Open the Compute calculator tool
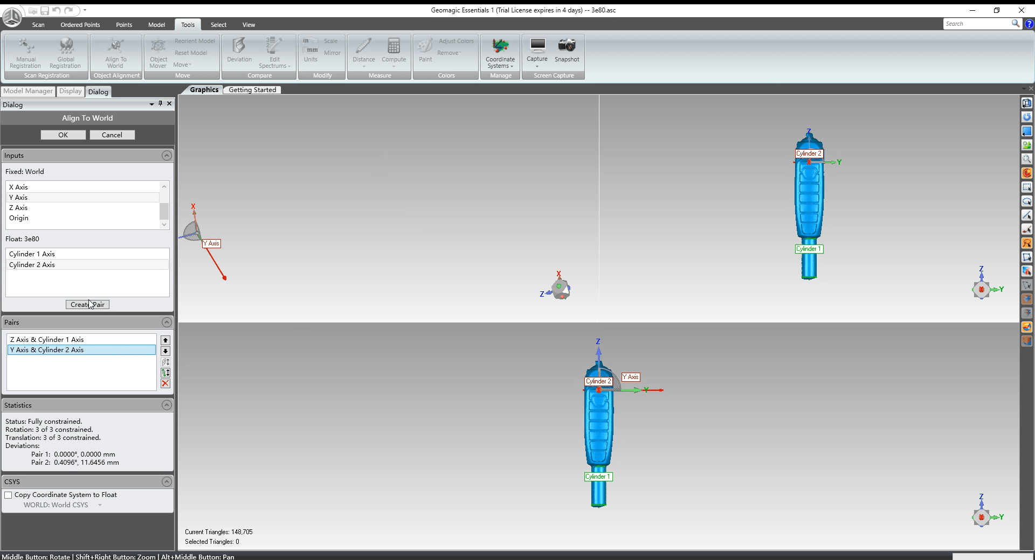Screen dimensions: 1035x560 (394, 51)
